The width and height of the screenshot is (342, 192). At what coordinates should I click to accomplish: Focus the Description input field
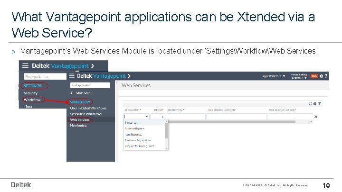186,117
